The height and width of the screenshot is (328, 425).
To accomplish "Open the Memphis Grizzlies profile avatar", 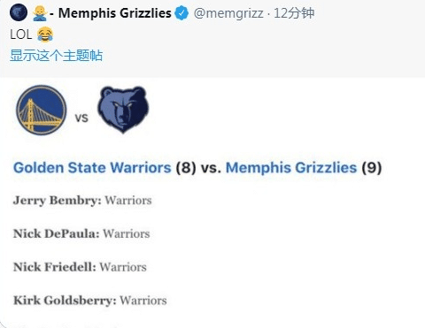I will click(x=19, y=13).
